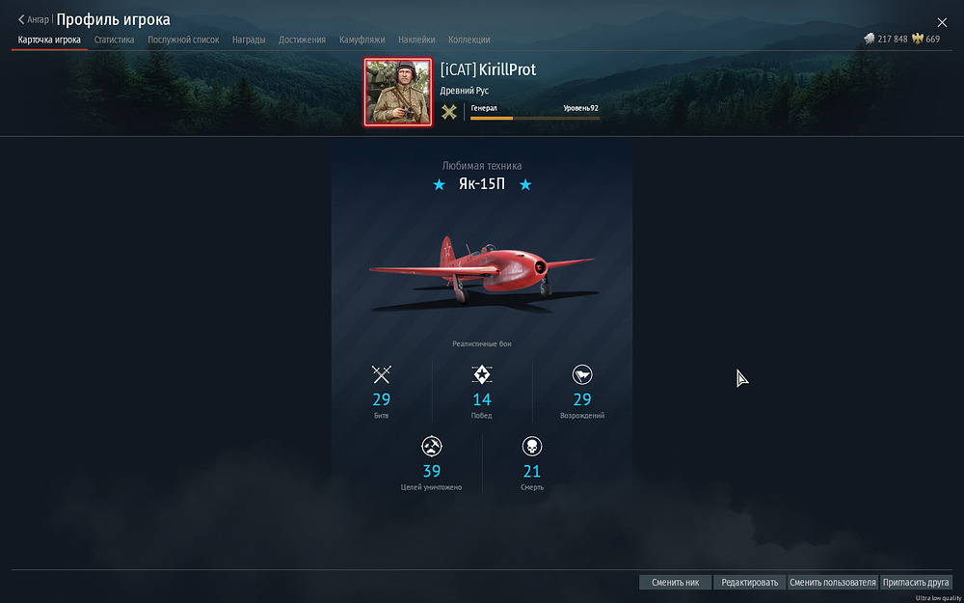
Task: Click the player avatar portrait
Action: 398,93
